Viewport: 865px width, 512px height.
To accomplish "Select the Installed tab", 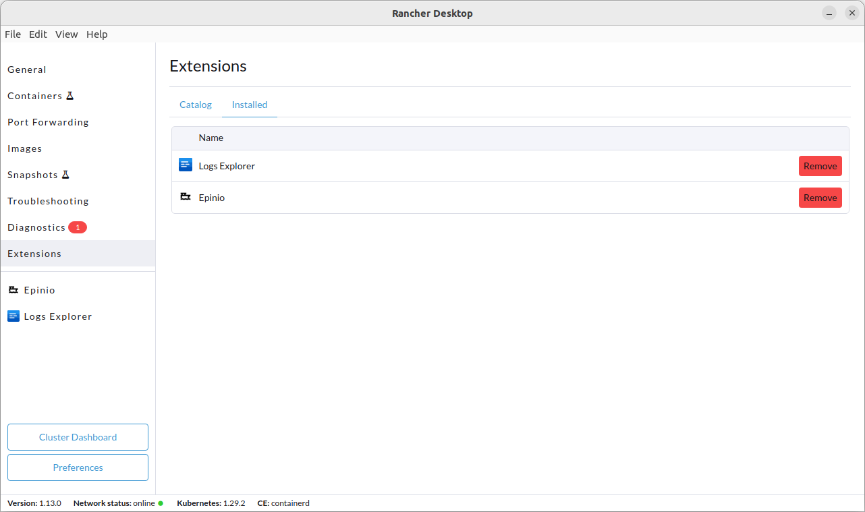I will tap(250, 105).
